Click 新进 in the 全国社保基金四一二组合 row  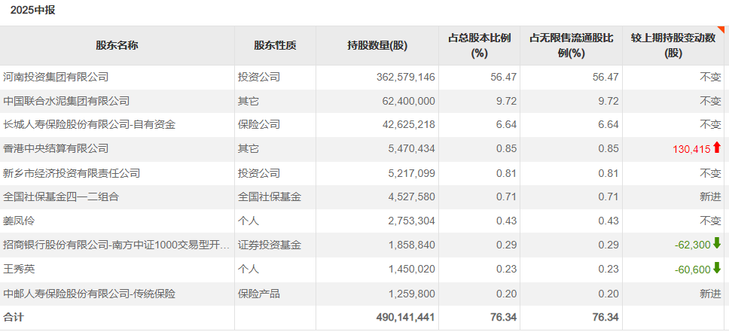coord(710,196)
